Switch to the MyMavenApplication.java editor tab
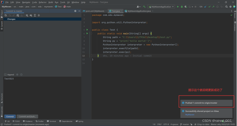This screenshot has width=237, height=126. coord(139,11)
